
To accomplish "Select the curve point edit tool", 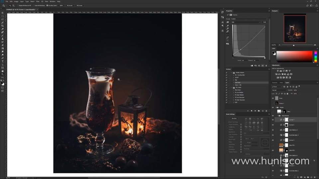I will click(227, 35).
